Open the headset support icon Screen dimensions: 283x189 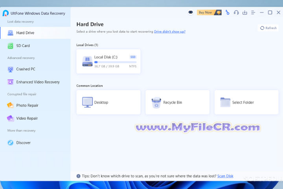coord(236,13)
